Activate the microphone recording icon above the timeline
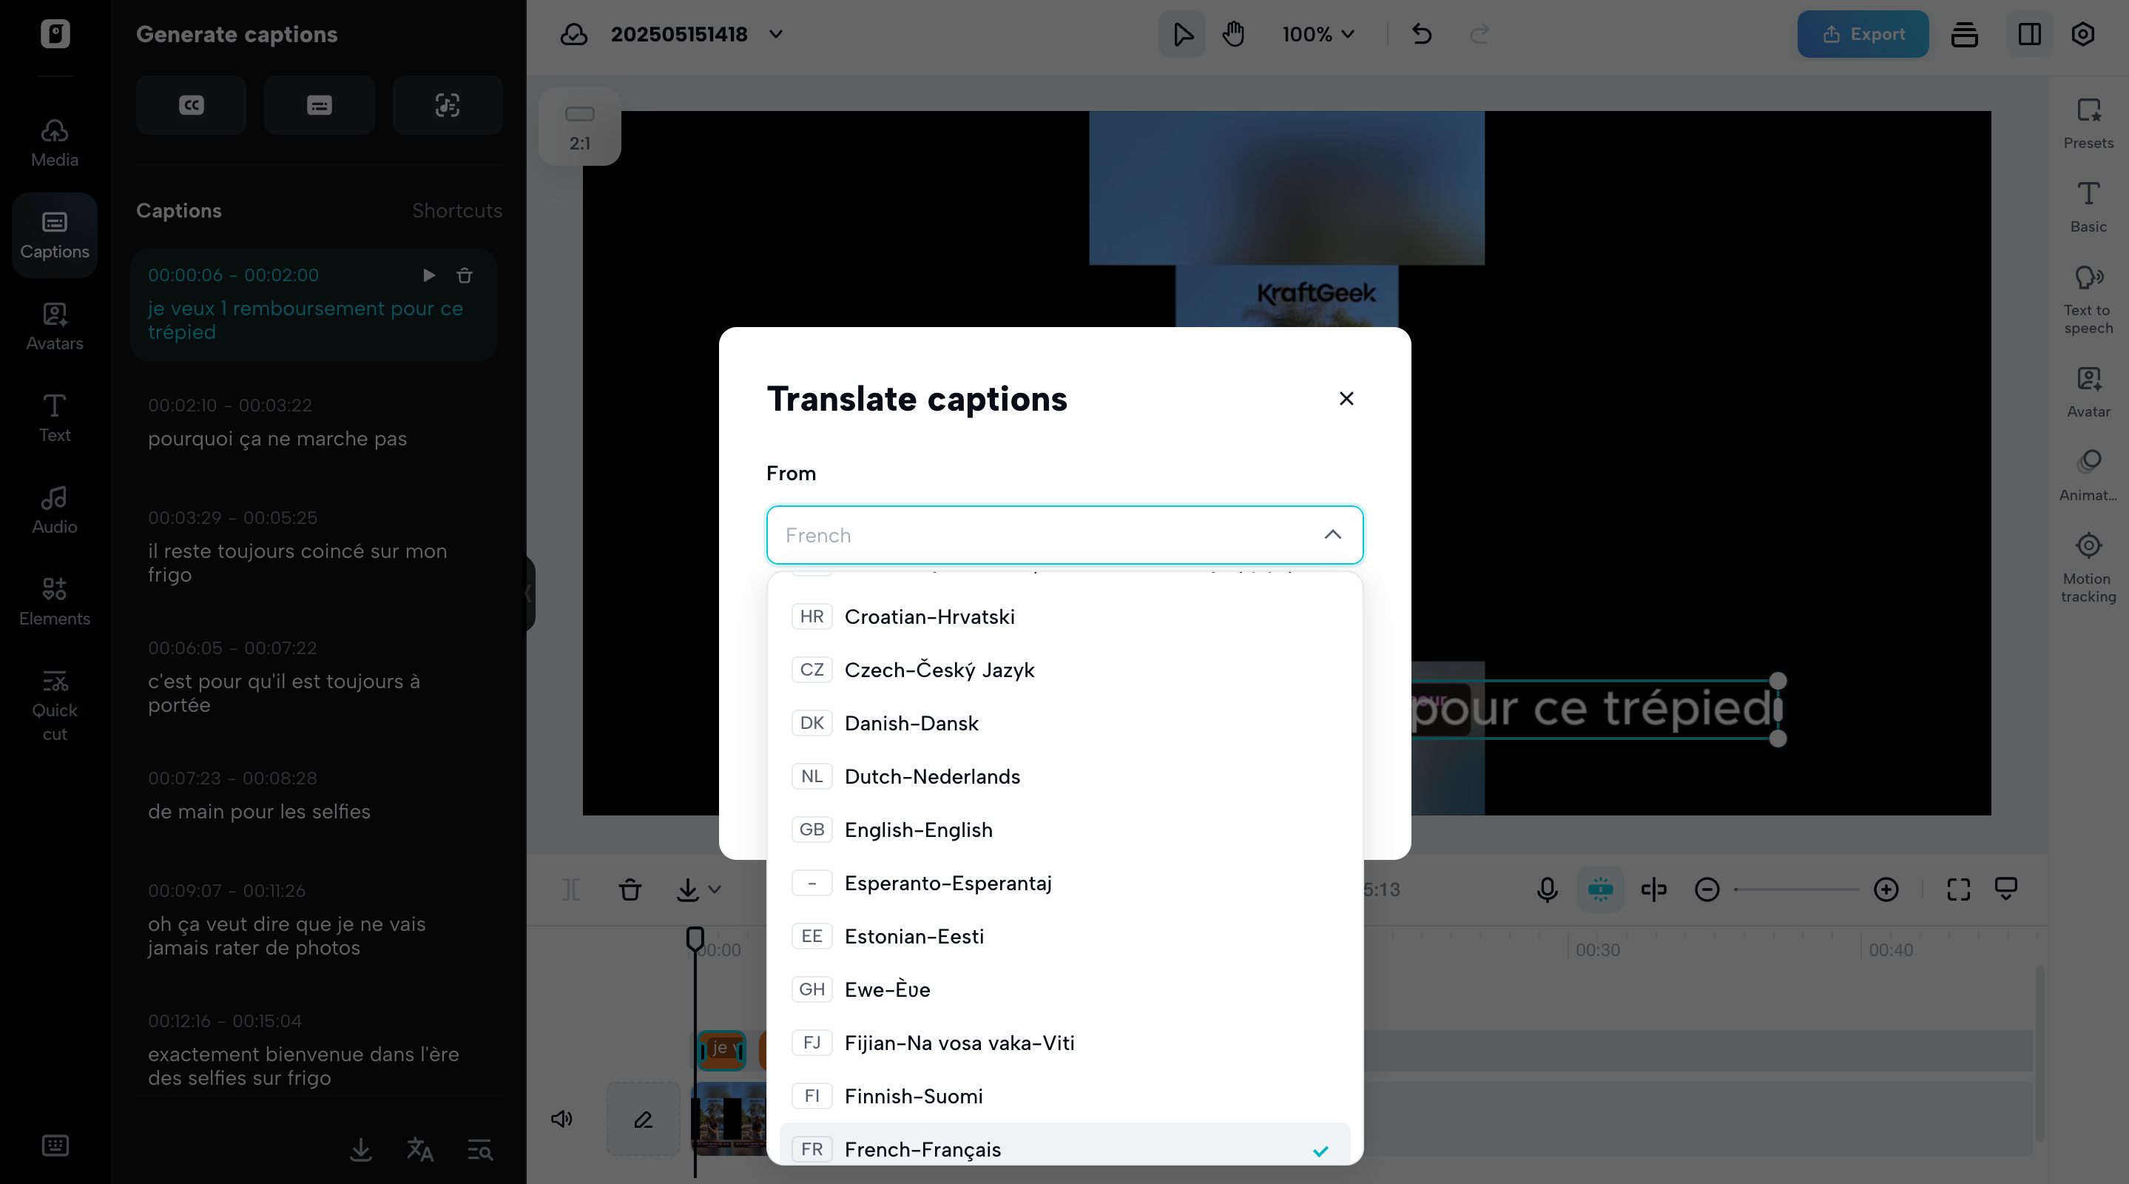Viewport: 2129px width, 1184px height. 1545,889
